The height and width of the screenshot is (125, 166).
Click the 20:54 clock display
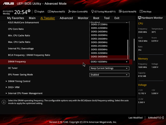point(21,12)
